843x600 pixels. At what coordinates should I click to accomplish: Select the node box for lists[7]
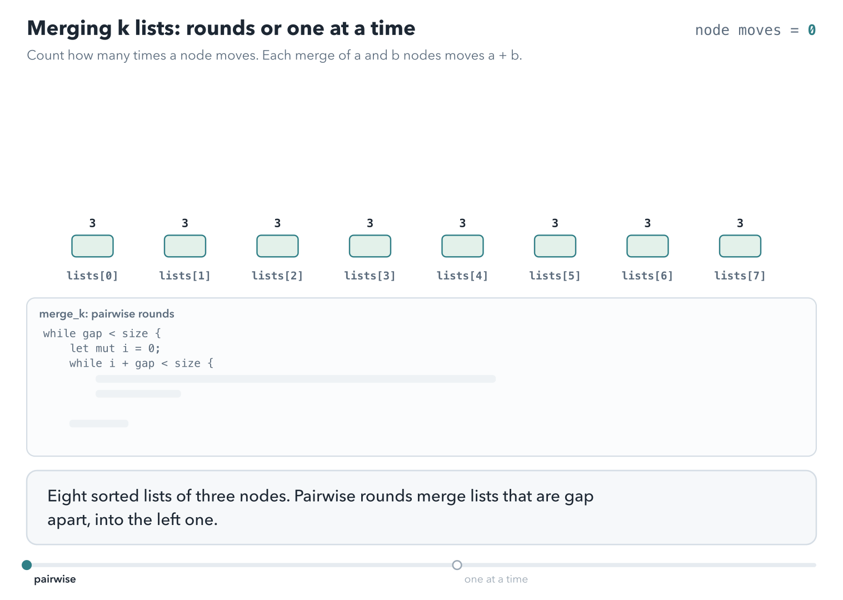click(740, 246)
